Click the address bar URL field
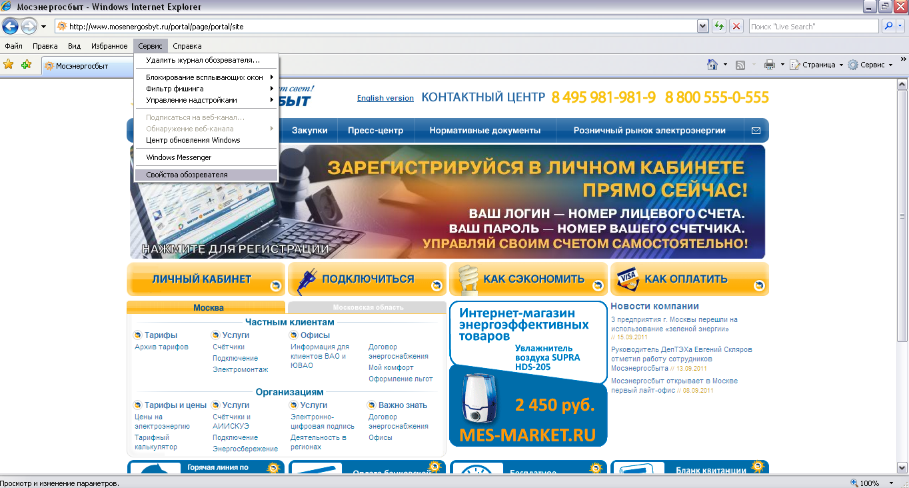Image resolution: width=909 pixels, height=488 pixels. (377, 27)
